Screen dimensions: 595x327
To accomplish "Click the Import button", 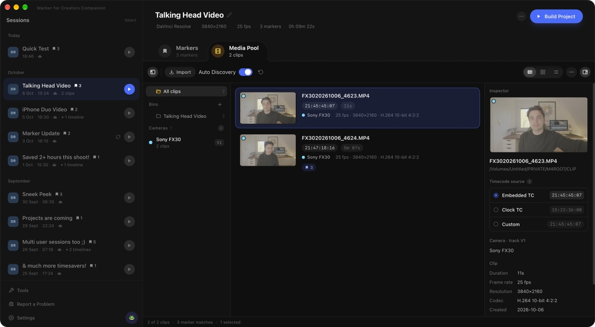I will (180, 72).
